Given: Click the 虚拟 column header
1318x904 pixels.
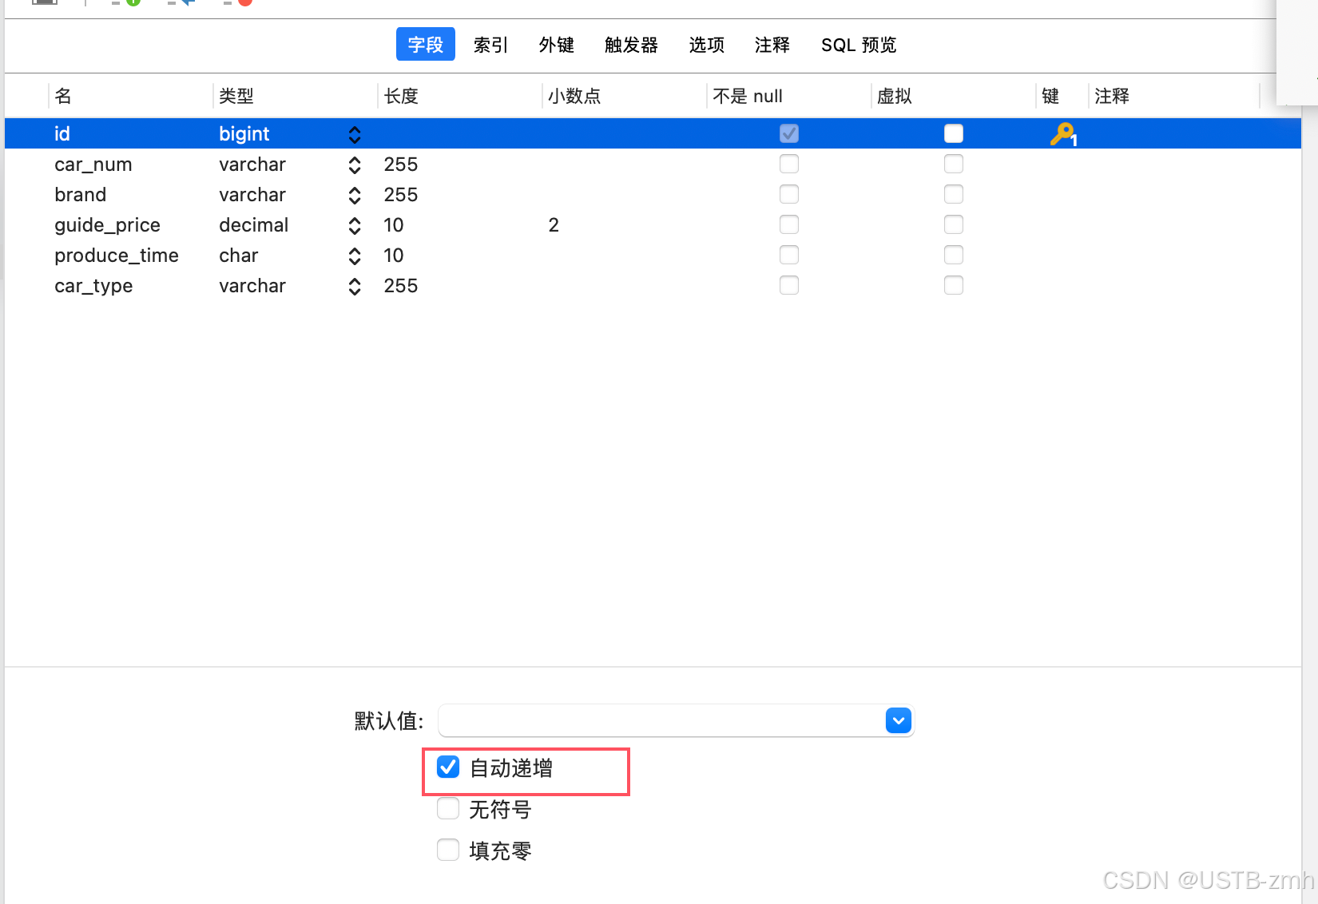Looking at the screenshot, I should [x=895, y=96].
